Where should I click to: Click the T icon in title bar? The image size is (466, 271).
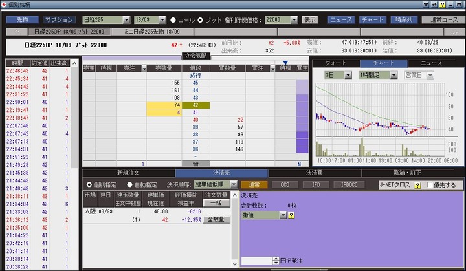coord(426,5)
